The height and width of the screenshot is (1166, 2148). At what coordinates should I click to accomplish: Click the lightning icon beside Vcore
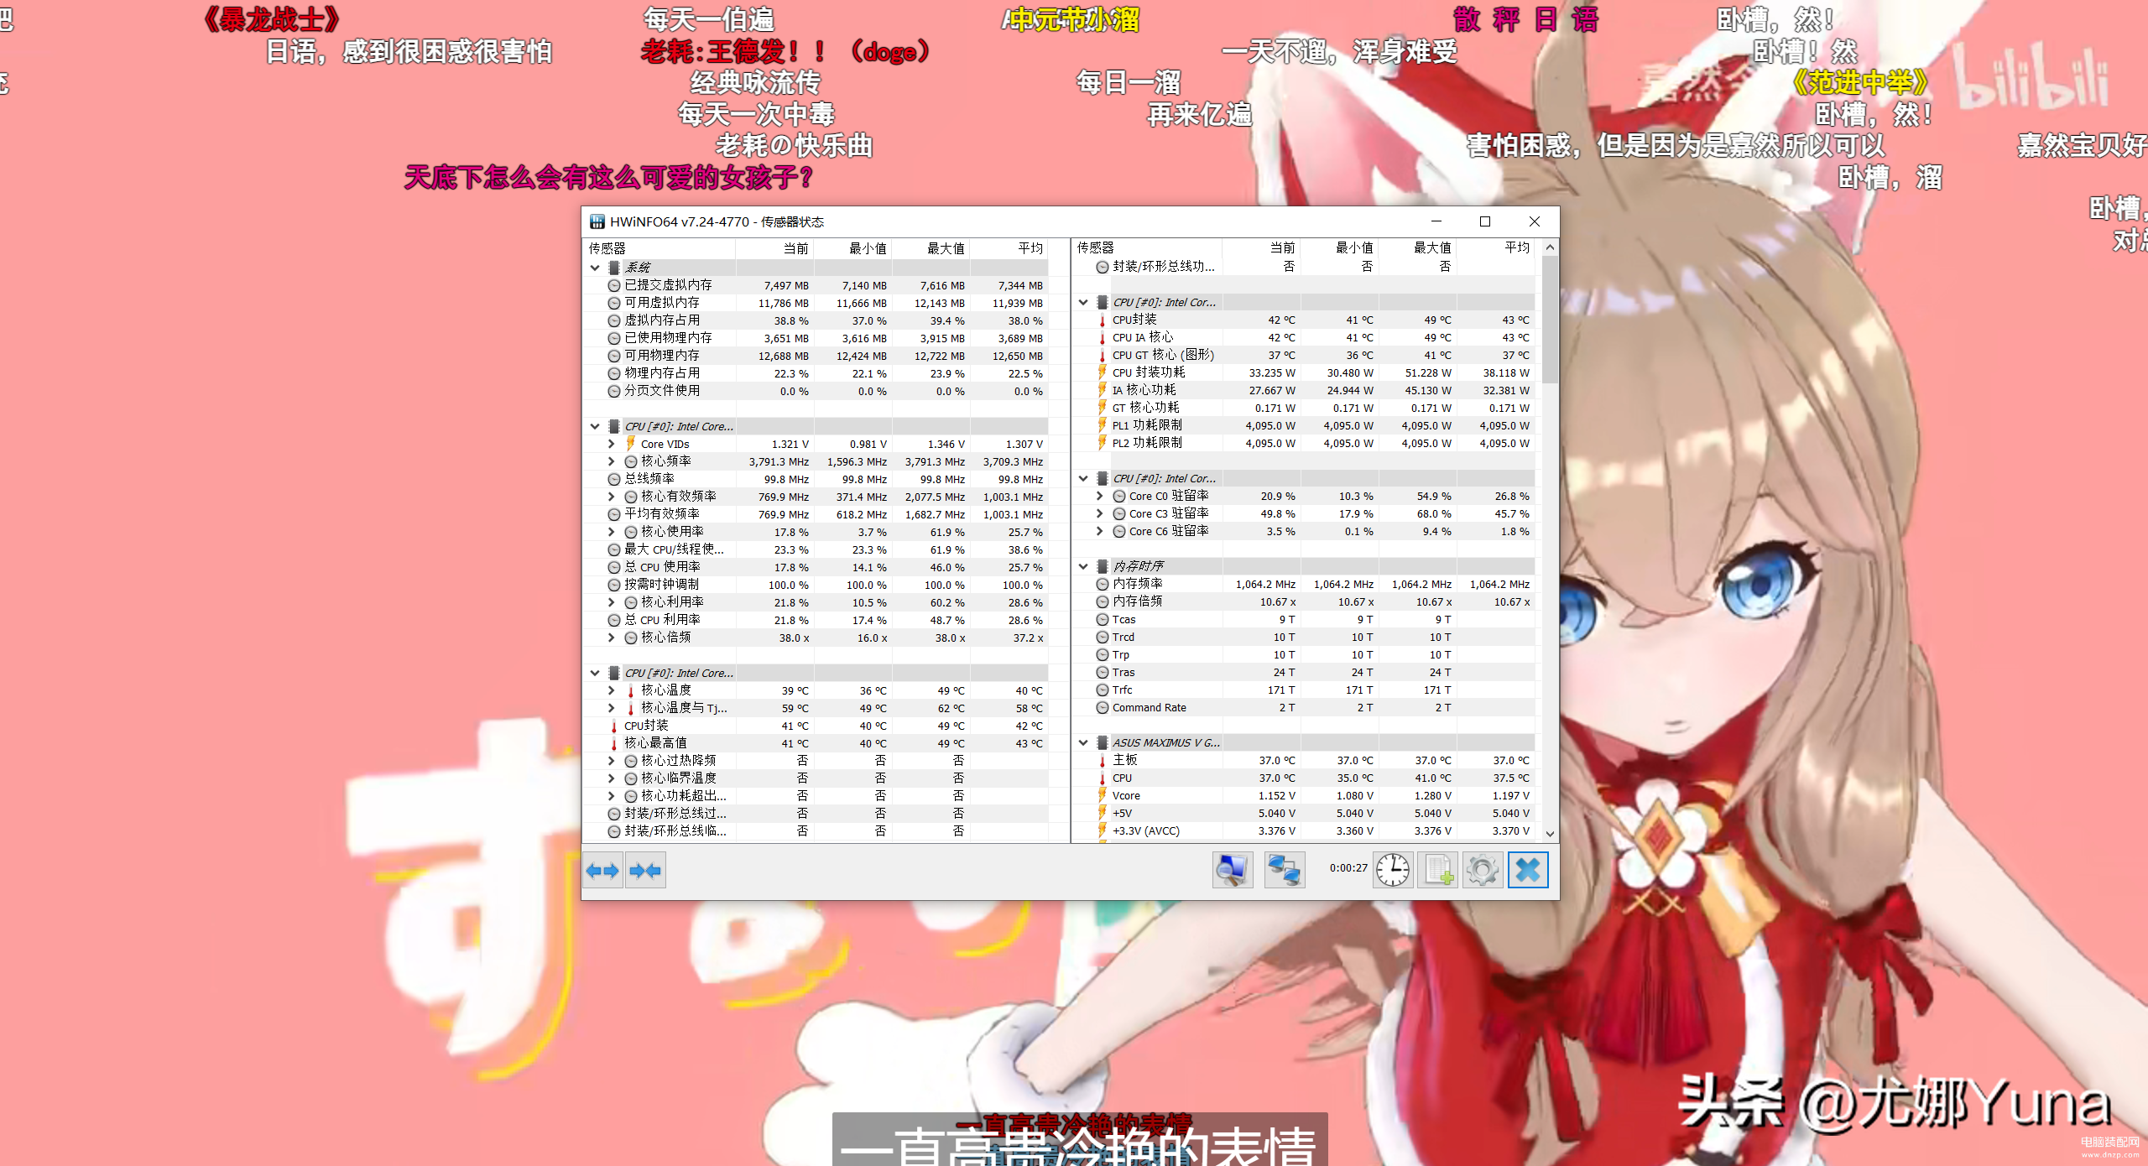coord(1103,795)
